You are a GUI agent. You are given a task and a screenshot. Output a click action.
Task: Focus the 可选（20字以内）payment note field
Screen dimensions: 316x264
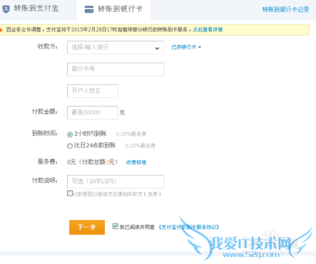(x=116, y=182)
